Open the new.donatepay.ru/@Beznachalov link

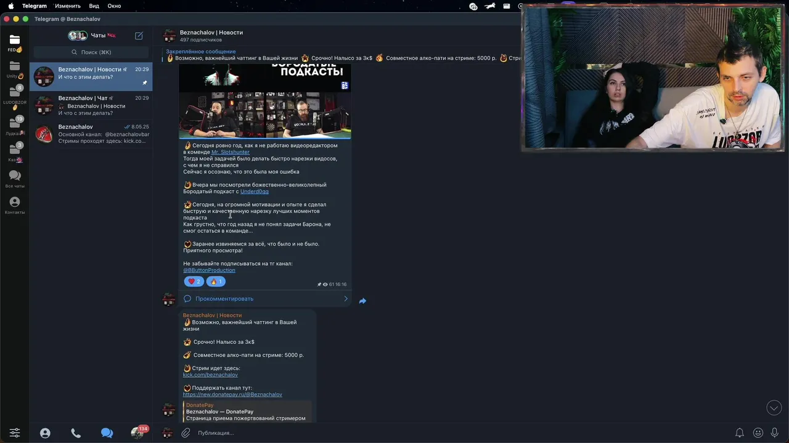232,394
